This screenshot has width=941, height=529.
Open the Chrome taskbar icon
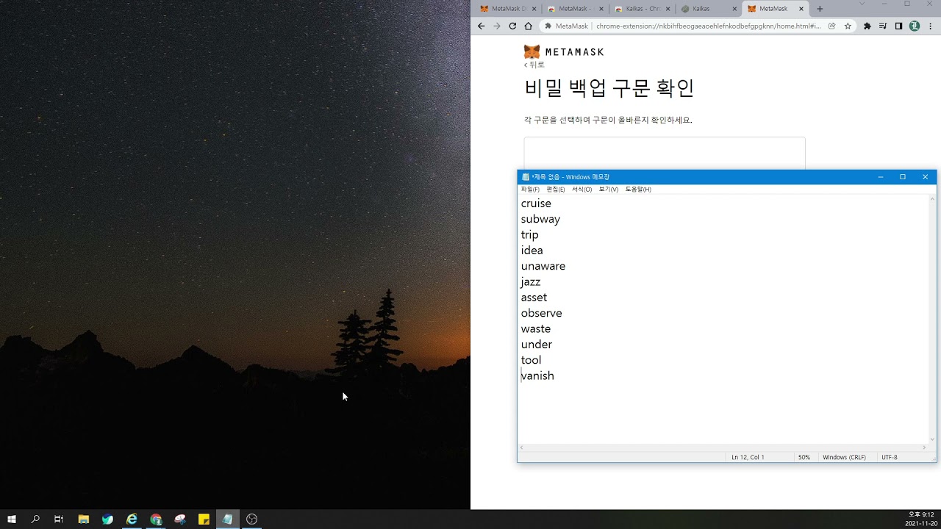coord(156,519)
